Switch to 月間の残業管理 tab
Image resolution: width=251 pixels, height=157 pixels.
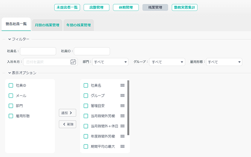tap(47, 25)
